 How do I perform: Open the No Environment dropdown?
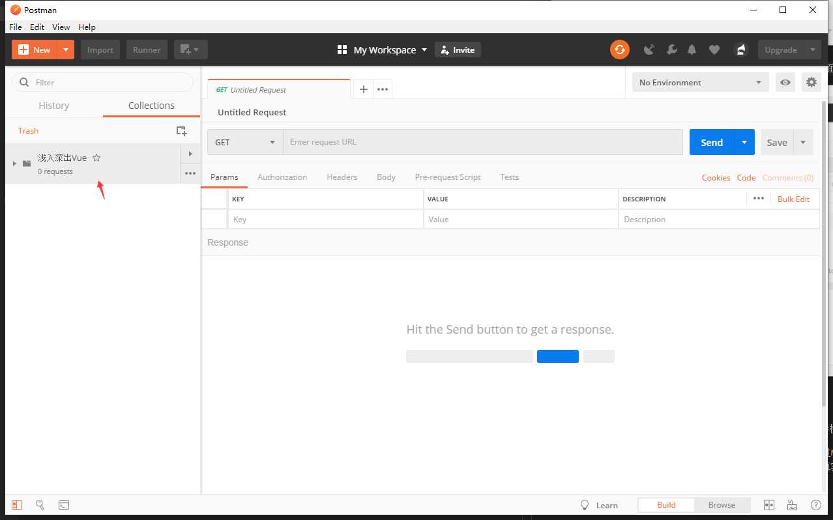click(x=701, y=82)
